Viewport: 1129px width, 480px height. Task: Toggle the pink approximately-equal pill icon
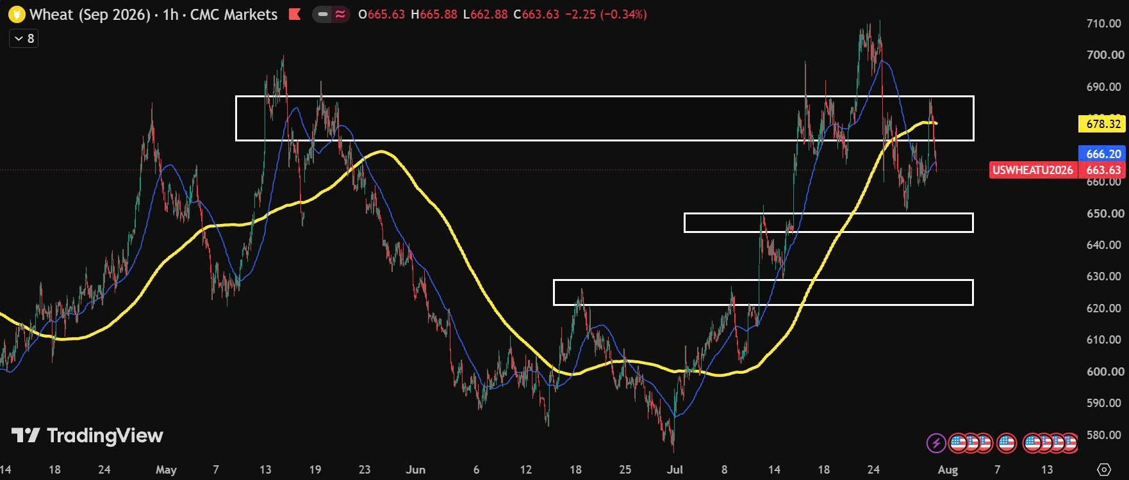[340, 14]
